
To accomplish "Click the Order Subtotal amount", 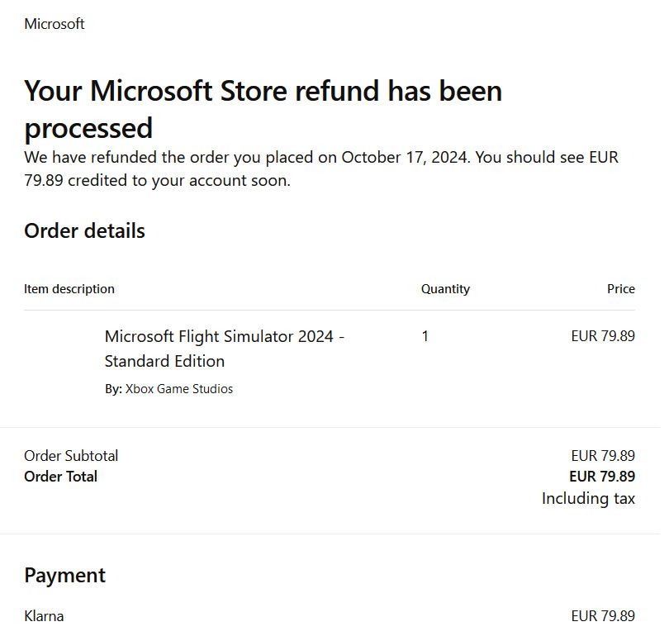I will pos(603,456).
